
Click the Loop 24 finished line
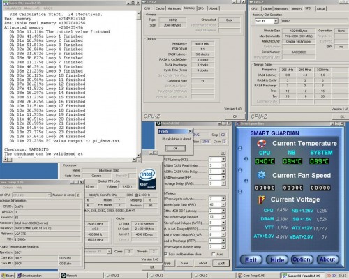click(47, 137)
